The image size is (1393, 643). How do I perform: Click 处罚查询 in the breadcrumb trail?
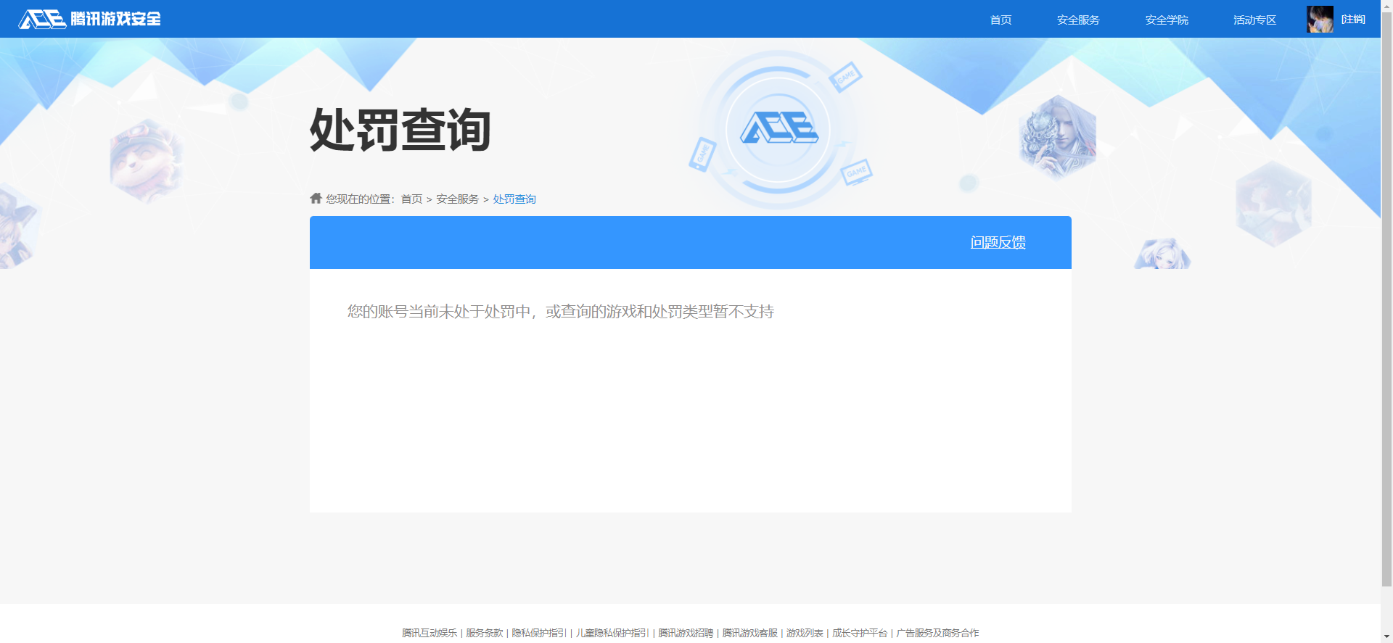point(514,199)
